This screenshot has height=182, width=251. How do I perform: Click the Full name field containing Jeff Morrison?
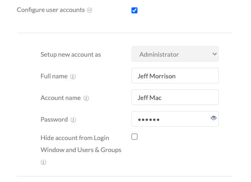pos(175,76)
